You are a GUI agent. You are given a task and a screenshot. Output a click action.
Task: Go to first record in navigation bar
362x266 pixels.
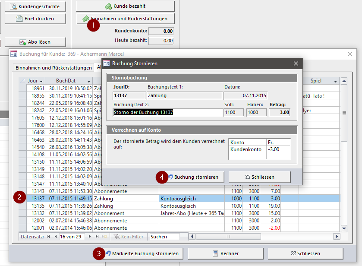tap(48, 236)
